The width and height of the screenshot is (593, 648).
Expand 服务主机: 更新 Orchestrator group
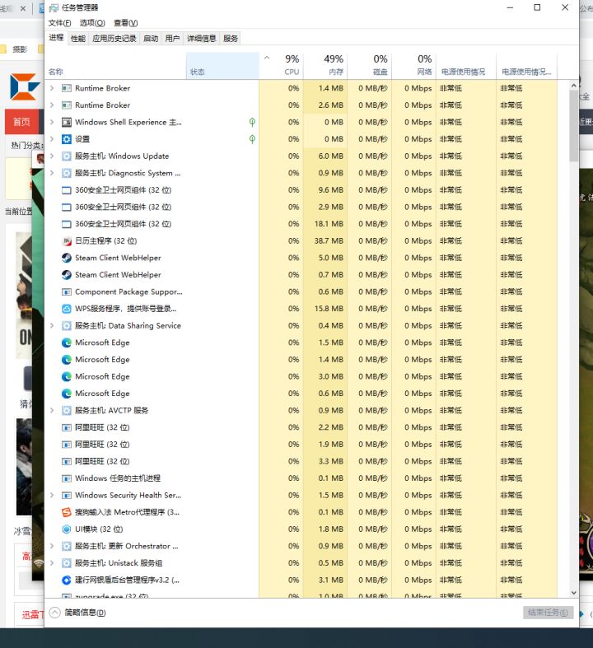52,547
